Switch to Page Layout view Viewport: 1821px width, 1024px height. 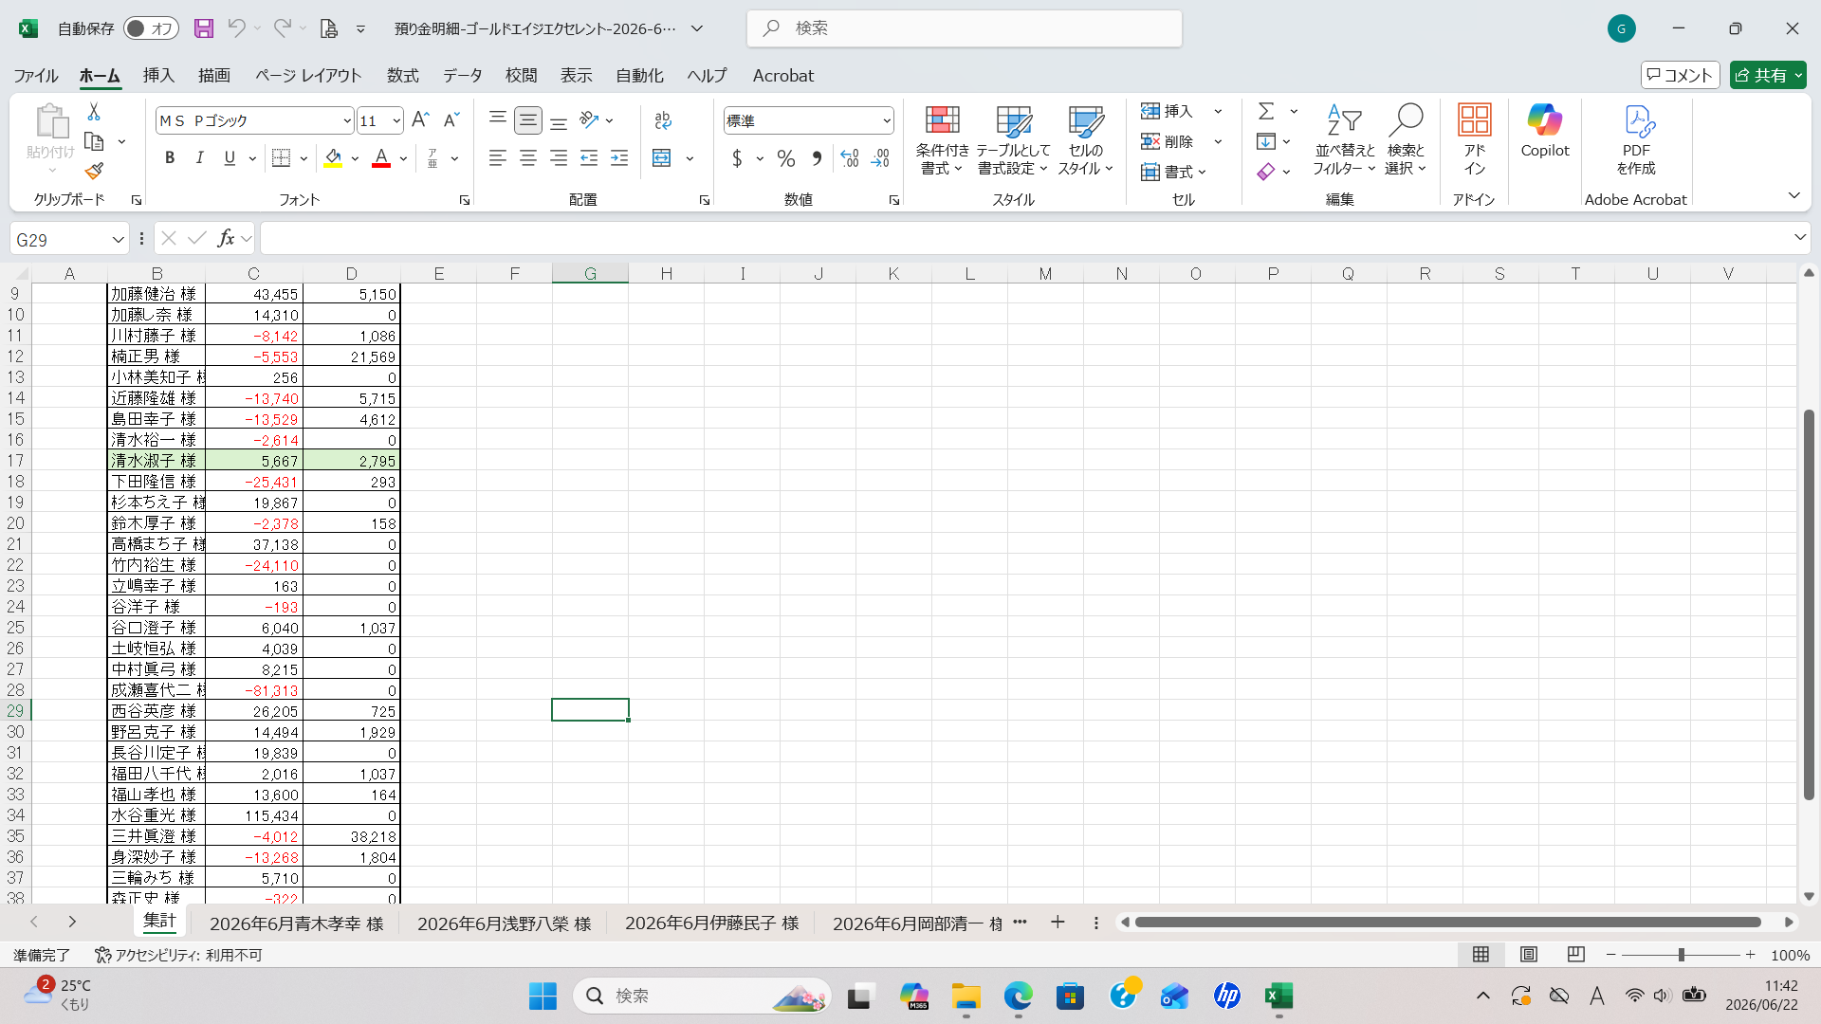point(1528,955)
